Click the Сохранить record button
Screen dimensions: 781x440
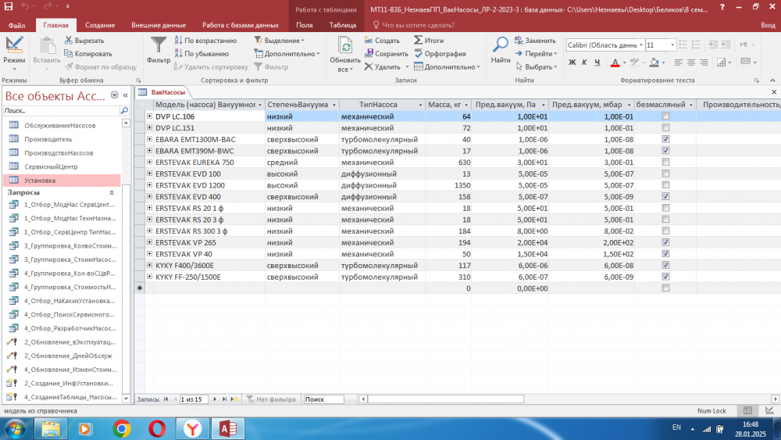387,54
